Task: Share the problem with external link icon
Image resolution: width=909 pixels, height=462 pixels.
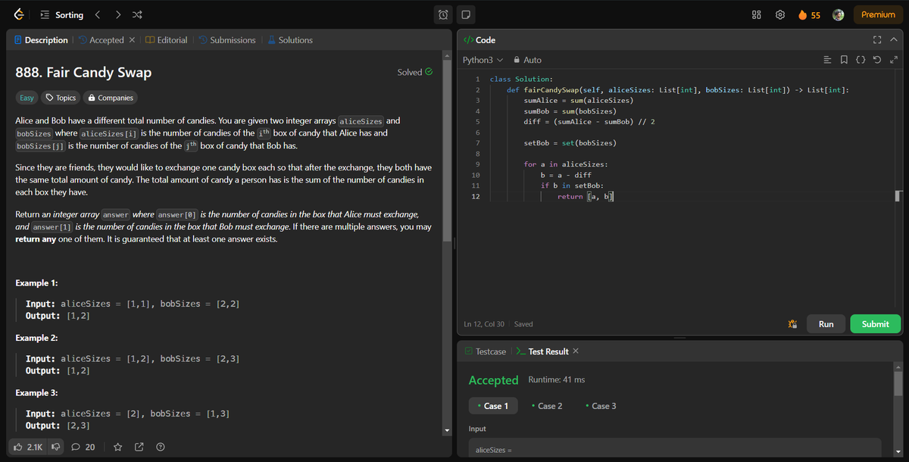Action: pos(139,447)
